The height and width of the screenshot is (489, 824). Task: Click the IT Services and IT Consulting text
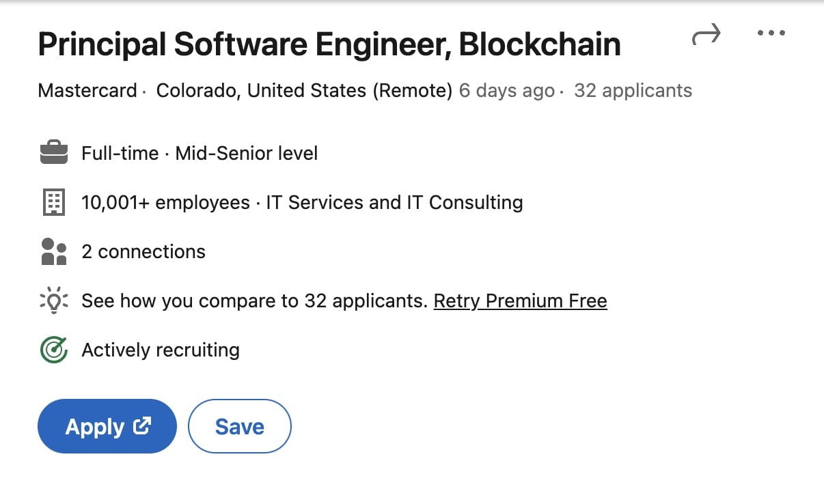pos(394,202)
